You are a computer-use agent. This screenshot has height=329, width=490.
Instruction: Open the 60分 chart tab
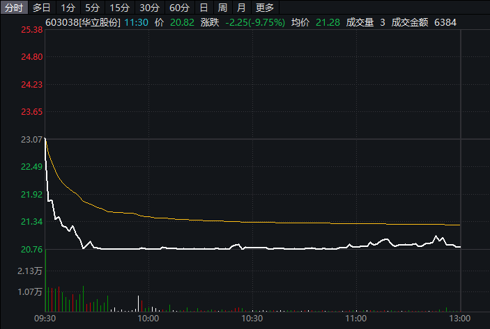point(179,8)
